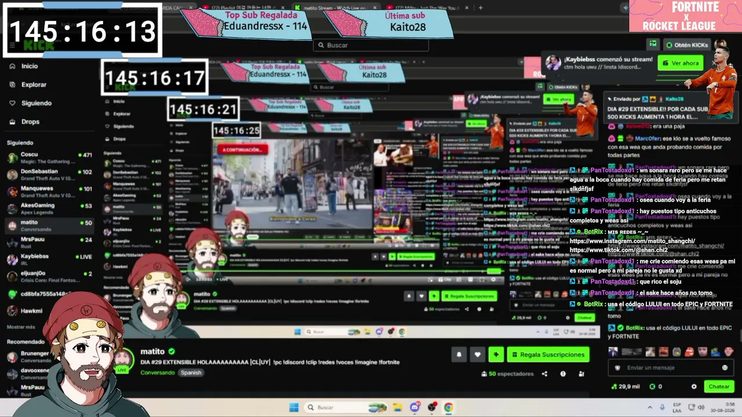The image size is (742, 417).
Task: Click the microphone icon in the system tray
Action: click(662, 407)
